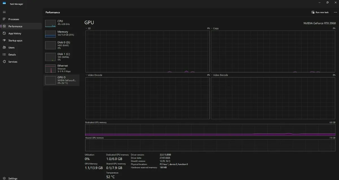339x180 pixels.
Task: Go to Startup apps icon
Action: tap(4, 40)
